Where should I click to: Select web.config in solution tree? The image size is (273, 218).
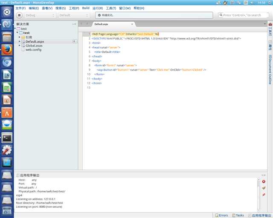pyautogui.click(x=33, y=49)
